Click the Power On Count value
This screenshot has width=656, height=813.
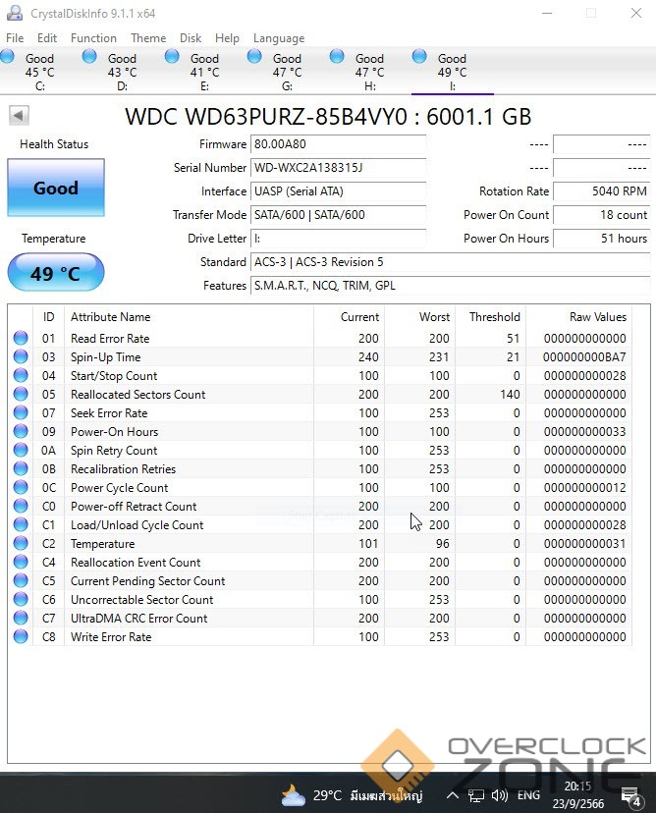click(602, 215)
